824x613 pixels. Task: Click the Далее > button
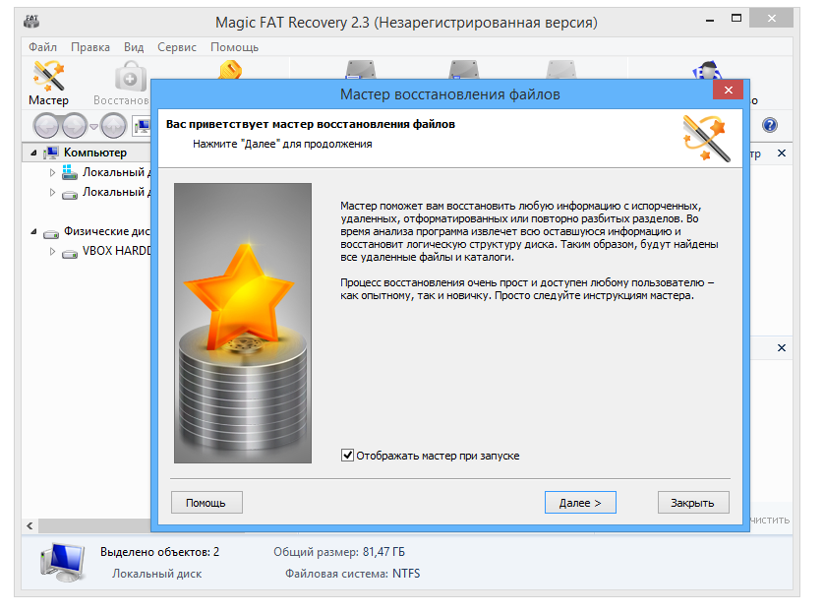tap(580, 503)
